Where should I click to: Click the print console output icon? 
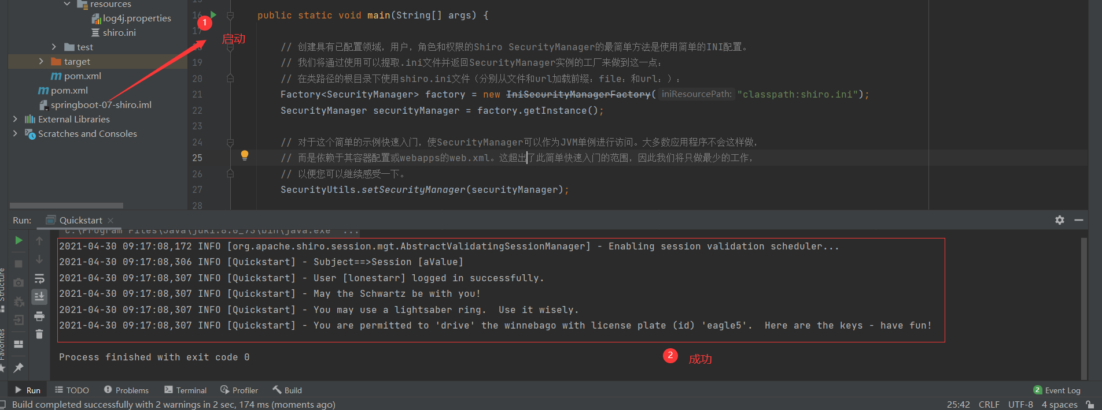click(x=39, y=316)
